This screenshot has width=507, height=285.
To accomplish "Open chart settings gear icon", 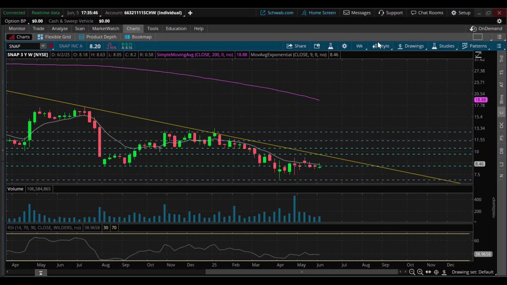I will pyautogui.click(x=344, y=46).
